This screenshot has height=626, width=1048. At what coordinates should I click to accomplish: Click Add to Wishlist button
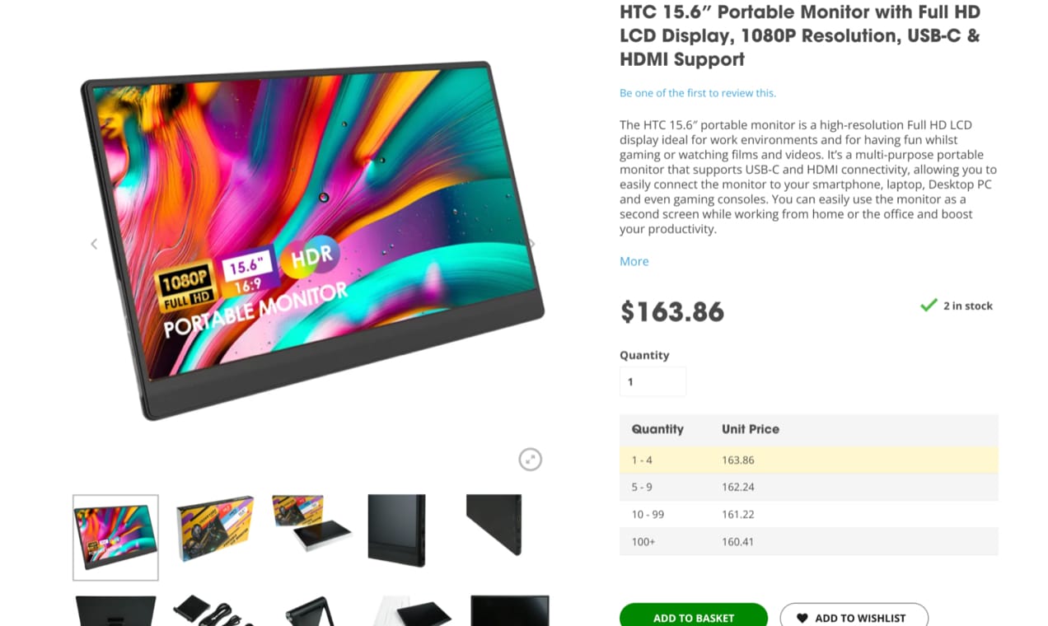coord(854,617)
